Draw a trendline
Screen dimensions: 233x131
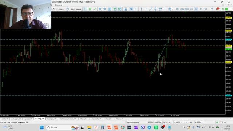click(x=151, y=9)
